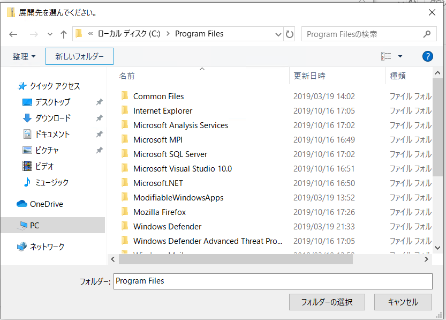This screenshot has width=446, height=320.
Task: Sort by the 名前 column header
Action: [127, 76]
